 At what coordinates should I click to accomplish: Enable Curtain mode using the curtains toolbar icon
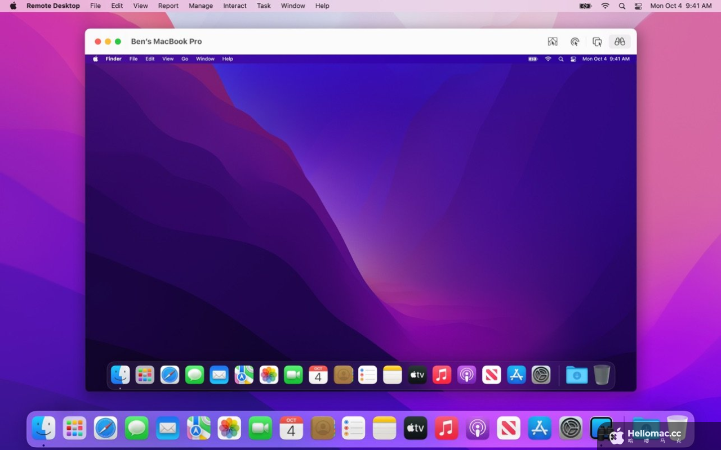[x=553, y=42]
